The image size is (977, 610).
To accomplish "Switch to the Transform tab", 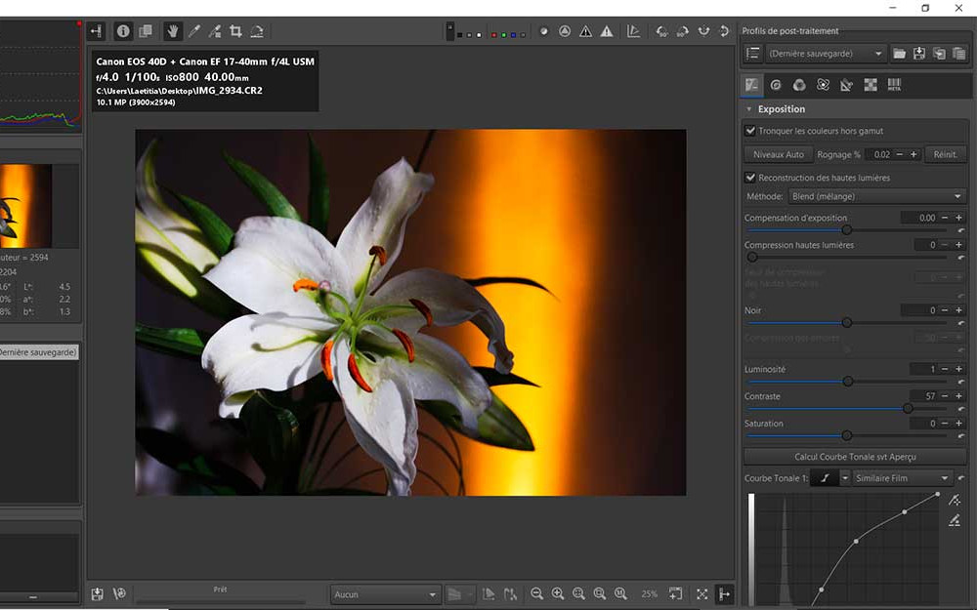I will 847,85.
